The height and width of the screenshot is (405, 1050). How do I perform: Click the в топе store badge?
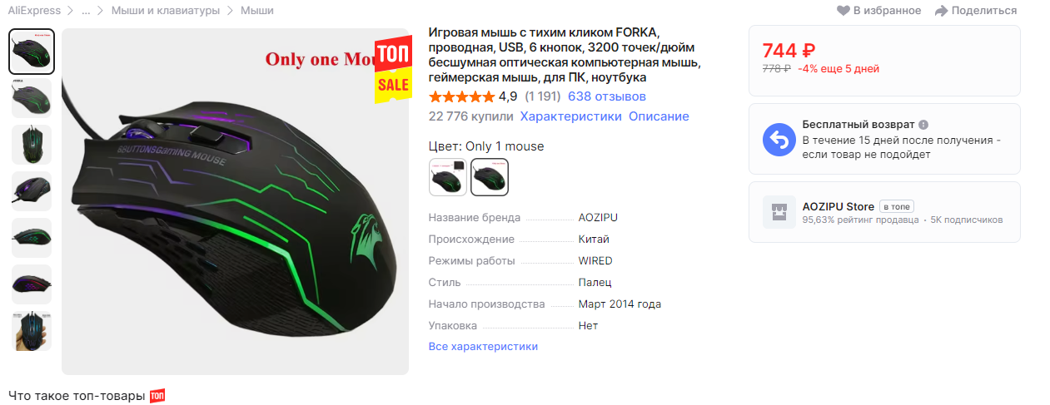(x=898, y=206)
